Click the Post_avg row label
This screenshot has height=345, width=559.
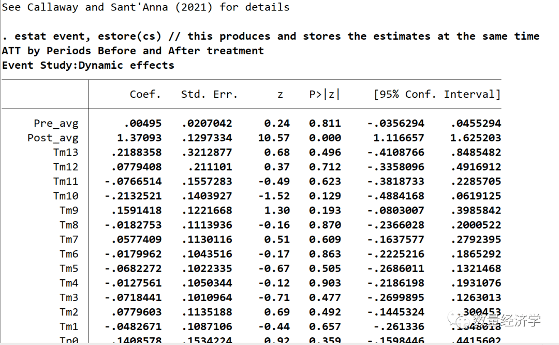pyautogui.click(x=53, y=138)
